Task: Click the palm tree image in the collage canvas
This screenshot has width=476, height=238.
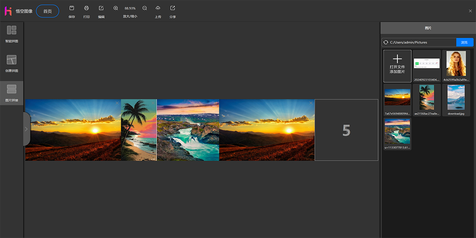Action: pyautogui.click(x=139, y=130)
